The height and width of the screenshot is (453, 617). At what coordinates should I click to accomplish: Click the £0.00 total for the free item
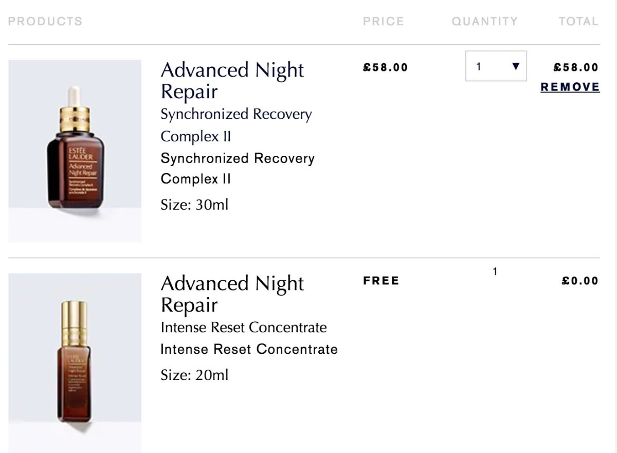[580, 281]
